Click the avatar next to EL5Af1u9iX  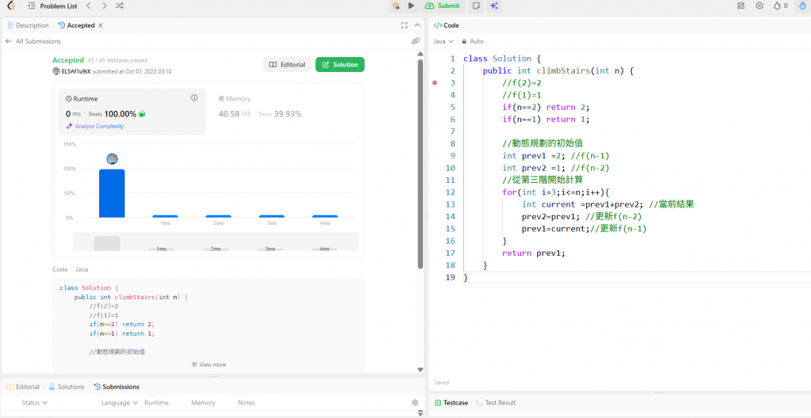(x=56, y=71)
